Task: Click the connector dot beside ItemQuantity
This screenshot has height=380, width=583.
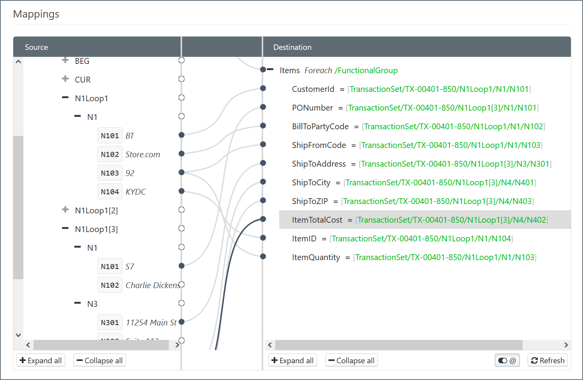Action: [x=263, y=257]
